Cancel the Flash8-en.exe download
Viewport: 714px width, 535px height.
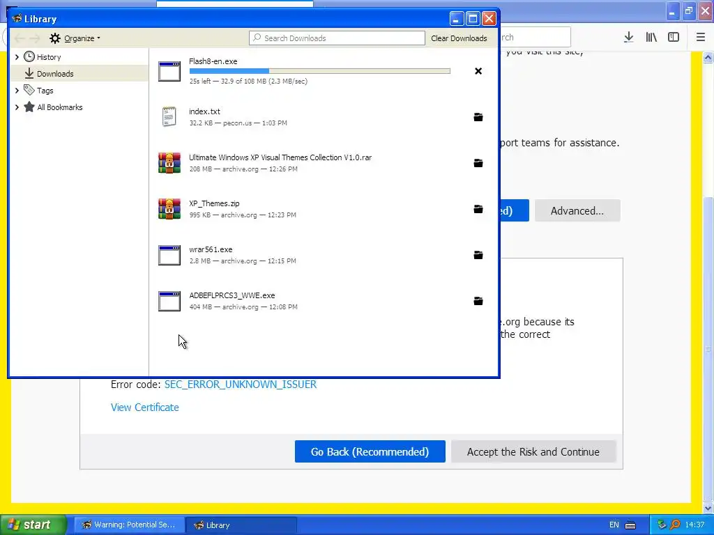point(478,71)
